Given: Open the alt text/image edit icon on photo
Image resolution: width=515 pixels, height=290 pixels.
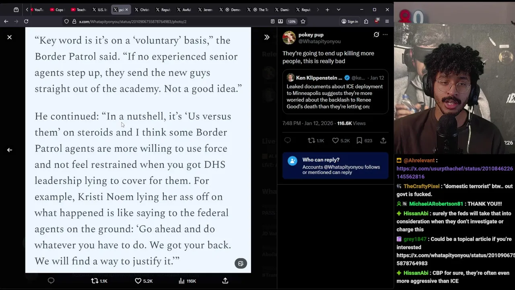Looking at the screenshot, I should [x=241, y=263].
